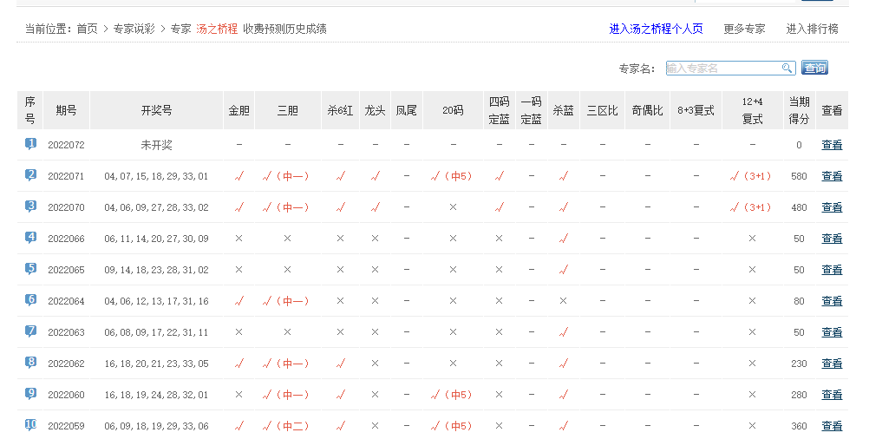The width and height of the screenshot is (869, 439).
Task: Click the number 1 row badge icon
Action: pos(30,144)
